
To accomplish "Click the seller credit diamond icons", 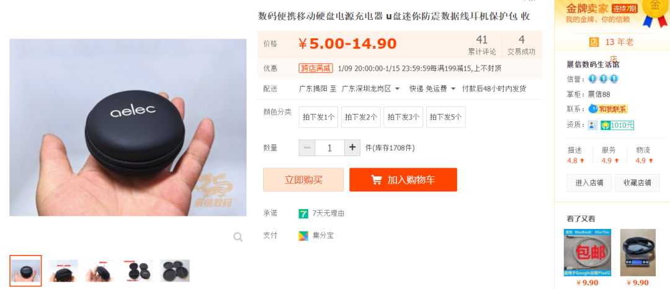I will coord(604,79).
